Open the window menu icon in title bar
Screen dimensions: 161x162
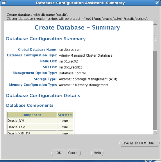[x=4, y=3]
